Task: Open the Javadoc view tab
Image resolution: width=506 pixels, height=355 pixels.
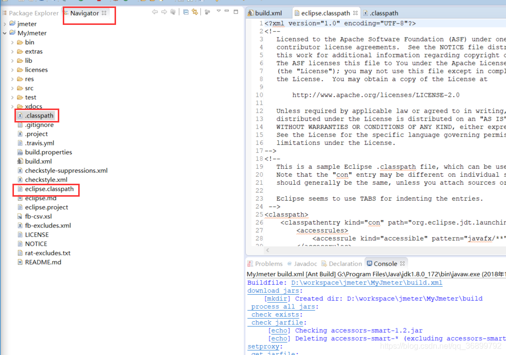Action: (x=302, y=264)
